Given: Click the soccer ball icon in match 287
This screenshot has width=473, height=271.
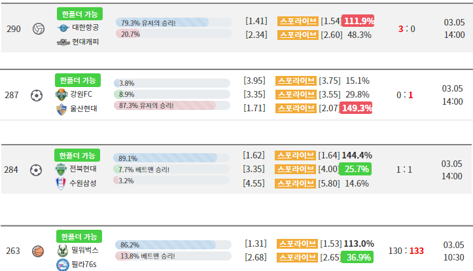Looking at the screenshot, I should pyautogui.click(x=36, y=96).
